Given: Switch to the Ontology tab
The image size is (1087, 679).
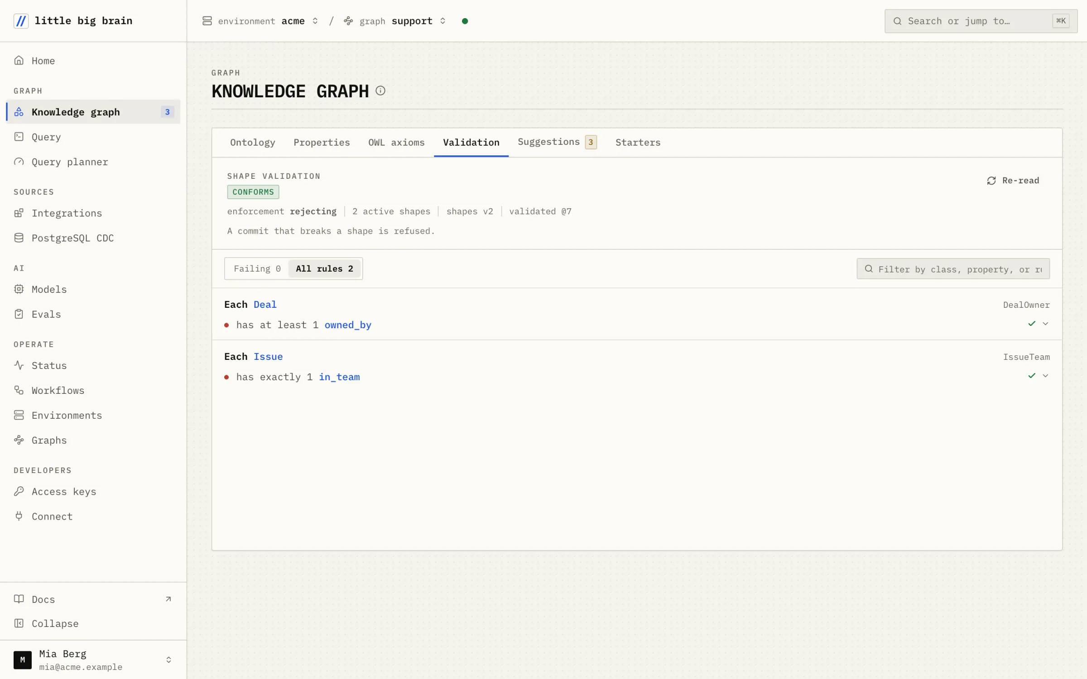Looking at the screenshot, I should (252, 142).
